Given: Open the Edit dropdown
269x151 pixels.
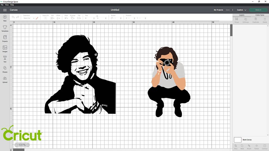Looking at the screenshot, I should [52, 18].
